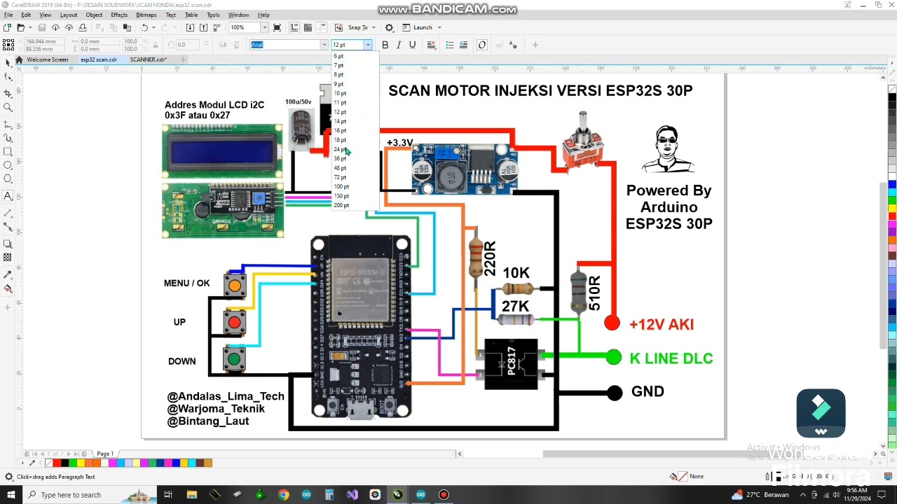
Task: Select the Parallel Dimension tool
Action: point(8,213)
